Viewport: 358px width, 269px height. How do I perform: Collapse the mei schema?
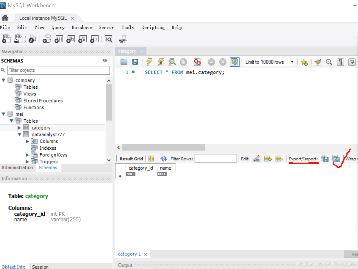pyautogui.click(x=3, y=114)
